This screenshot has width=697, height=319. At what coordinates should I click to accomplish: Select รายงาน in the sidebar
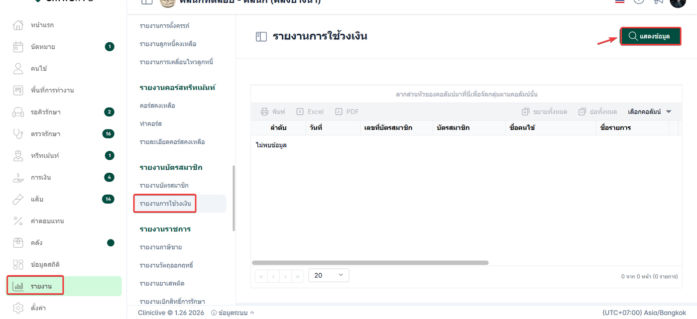pyautogui.click(x=64, y=286)
